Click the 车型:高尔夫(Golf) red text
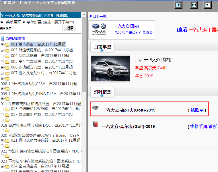Screen dimensions: 218x172 pyautogui.click(x=151, y=68)
